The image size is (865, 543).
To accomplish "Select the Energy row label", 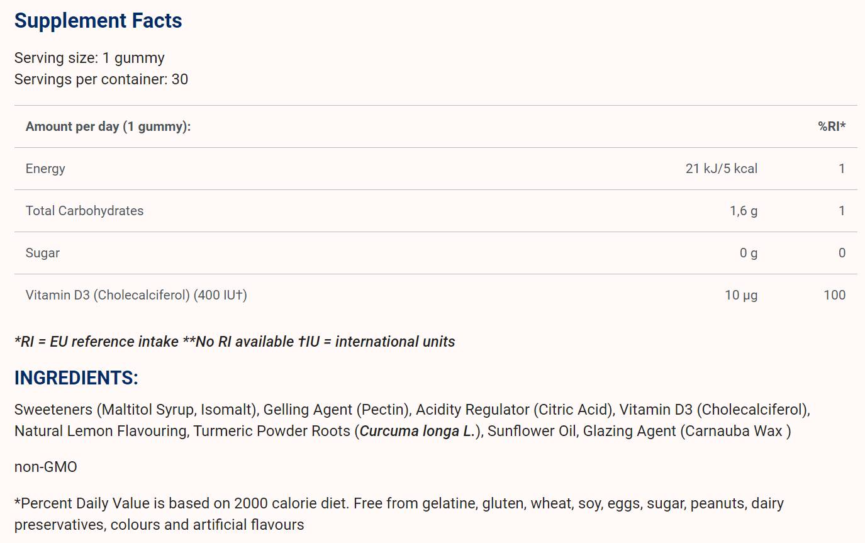I will 45,169.
